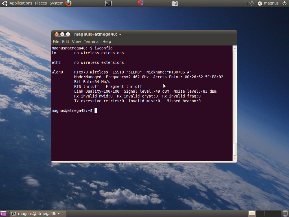Viewport: 289px width, 217px height.
Task: Open the Ubuntu logo main menu icon
Action: coord(5,3)
